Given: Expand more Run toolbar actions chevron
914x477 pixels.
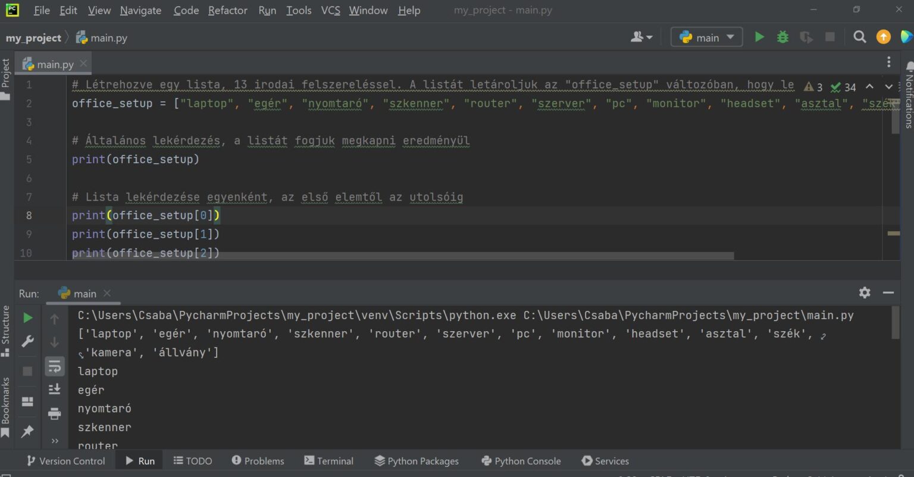Looking at the screenshot, I should click(55, 441).
